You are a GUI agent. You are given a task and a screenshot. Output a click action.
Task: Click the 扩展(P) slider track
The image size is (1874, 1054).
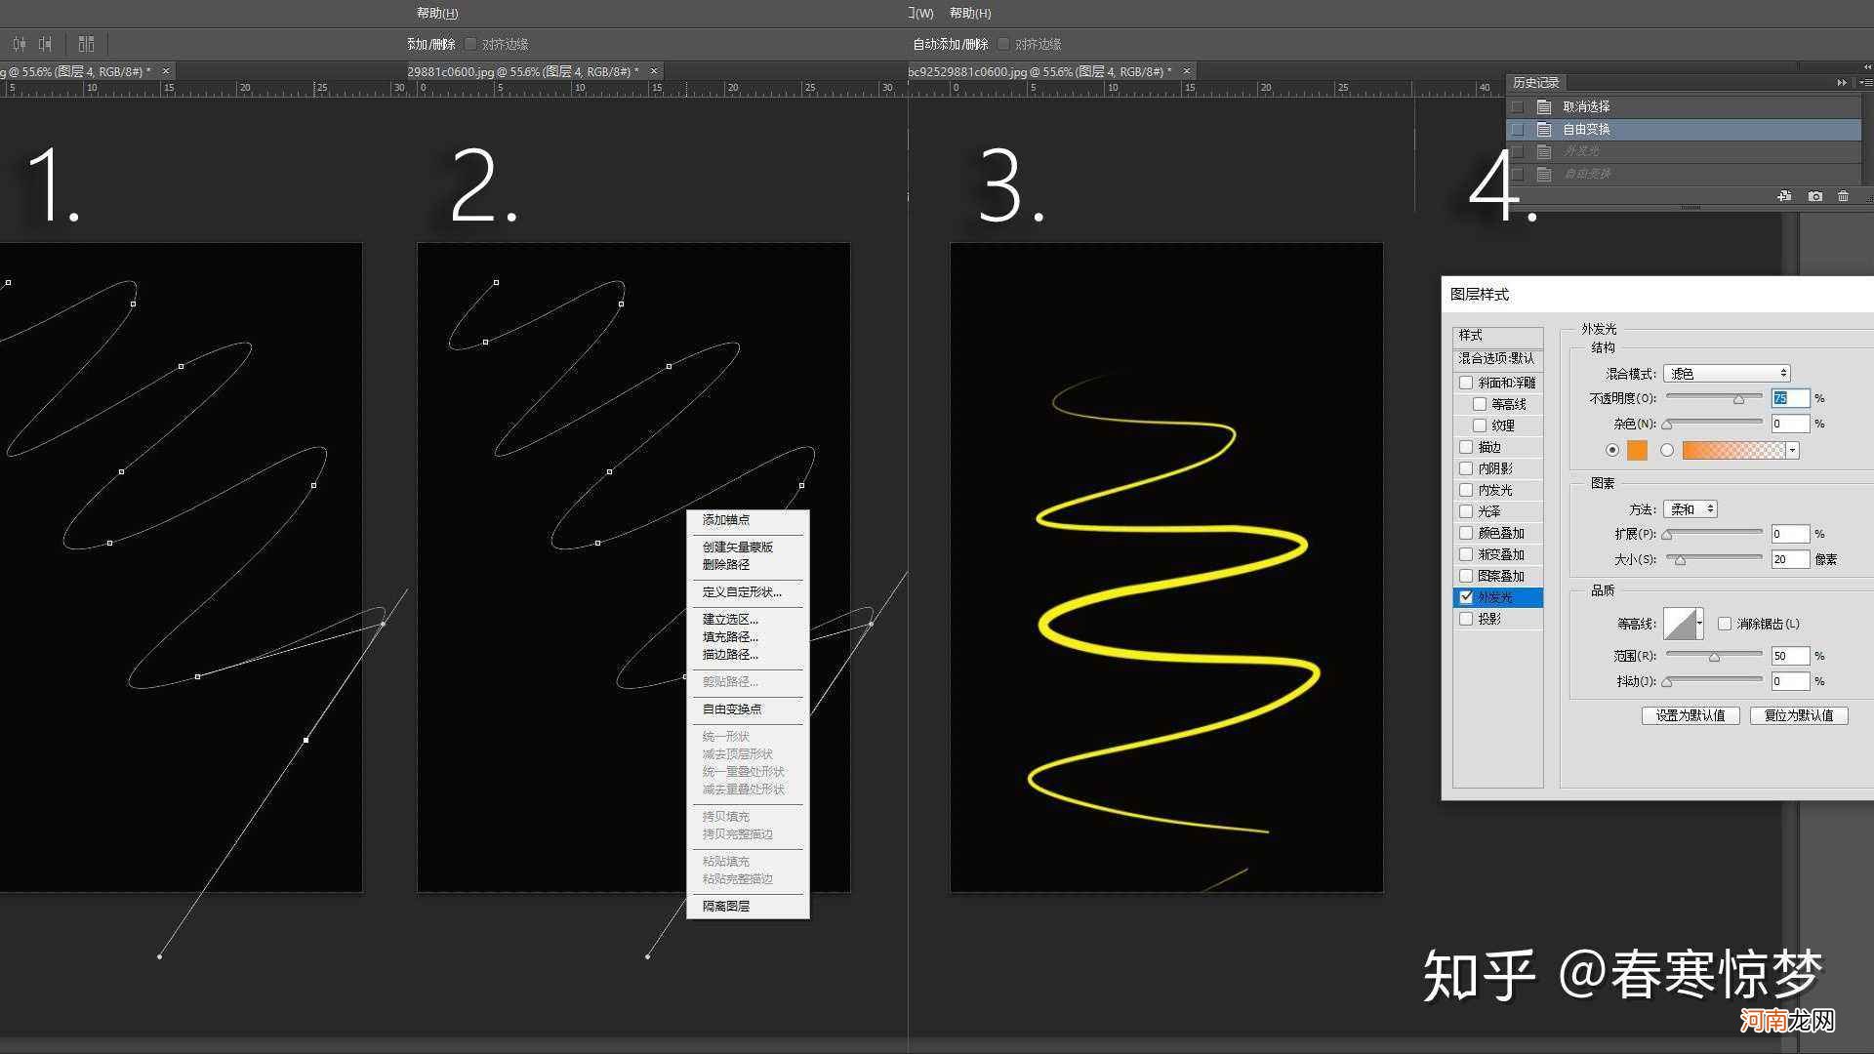(x=1714, y=532)
